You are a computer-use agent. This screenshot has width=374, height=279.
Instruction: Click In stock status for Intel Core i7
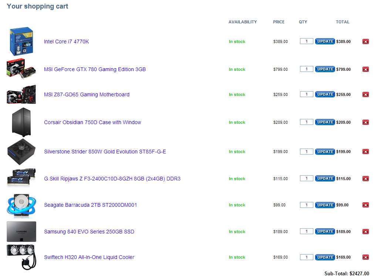point(237,41)
